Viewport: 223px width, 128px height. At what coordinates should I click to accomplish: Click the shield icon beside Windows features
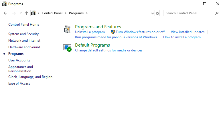coord(113,32)
